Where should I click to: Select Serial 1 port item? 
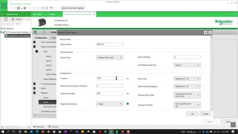coord(49,56)
